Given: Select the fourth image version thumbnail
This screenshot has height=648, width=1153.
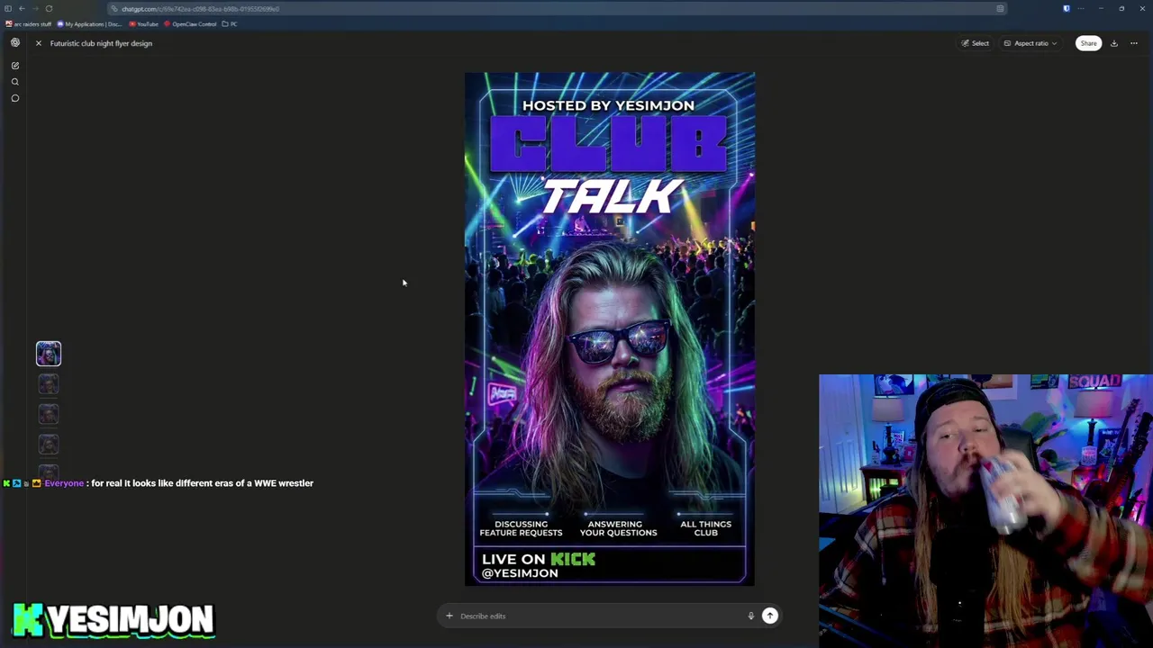Looking at the screenshot, I should point(49,445).
